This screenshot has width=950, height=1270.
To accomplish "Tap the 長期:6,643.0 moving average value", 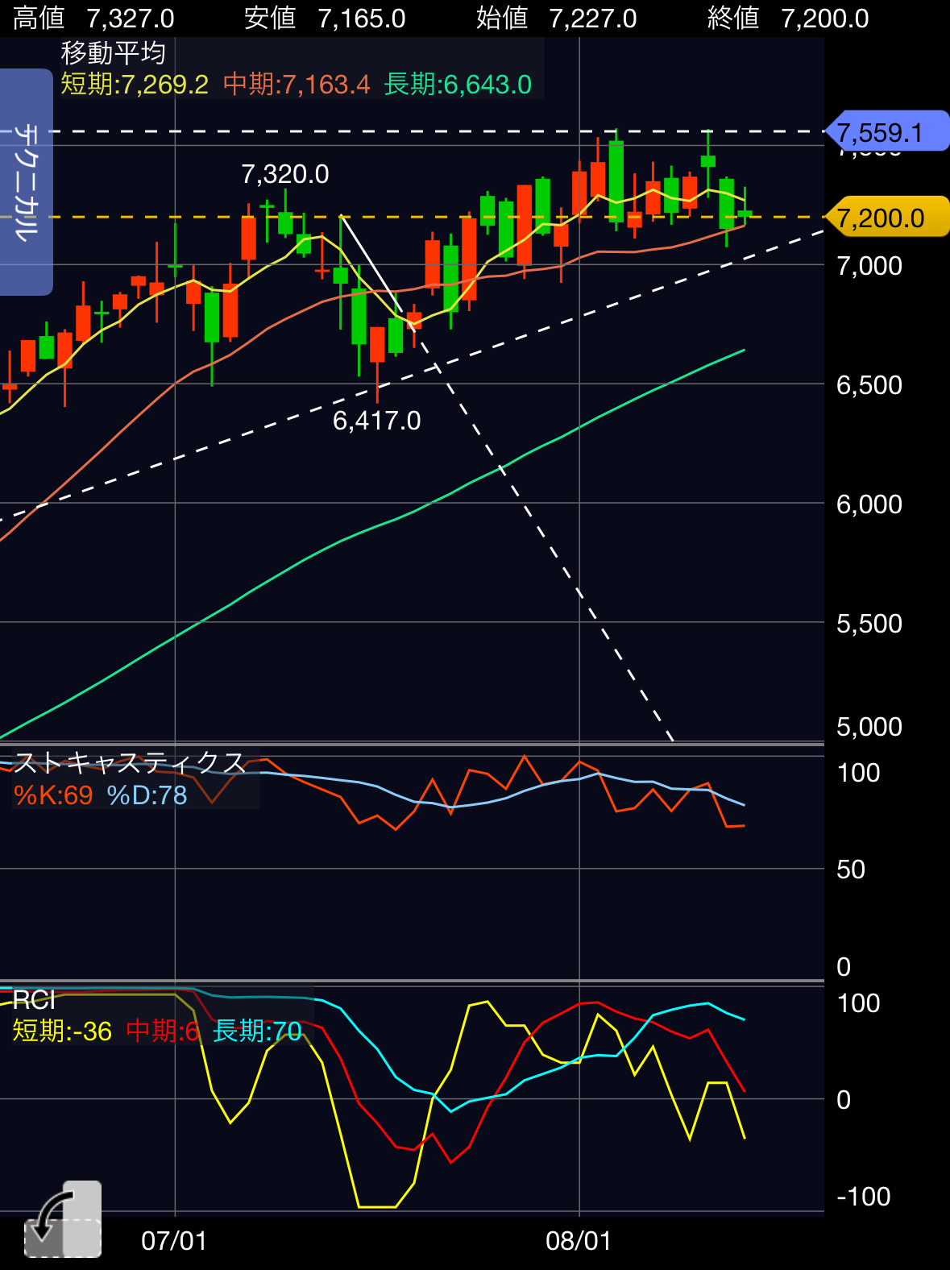I will (x=458, y=84).
